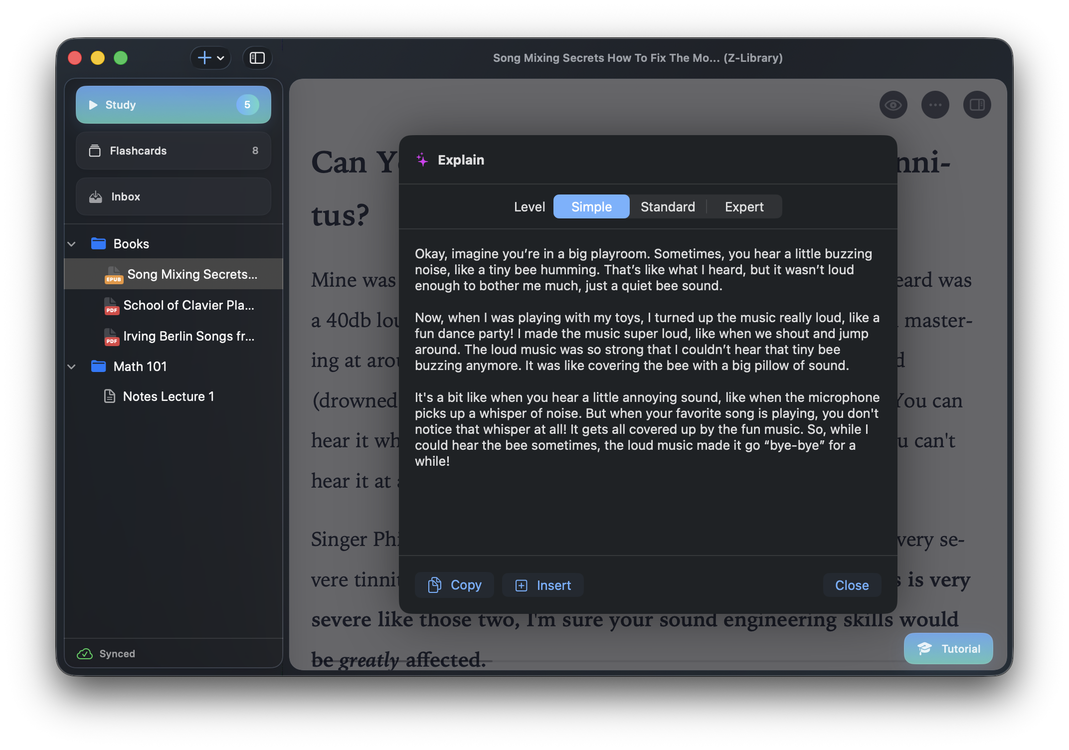Viewport: 1069px width, 750px height.
Task: Toggle the sidebar panel icon
Action: (257, 57)
